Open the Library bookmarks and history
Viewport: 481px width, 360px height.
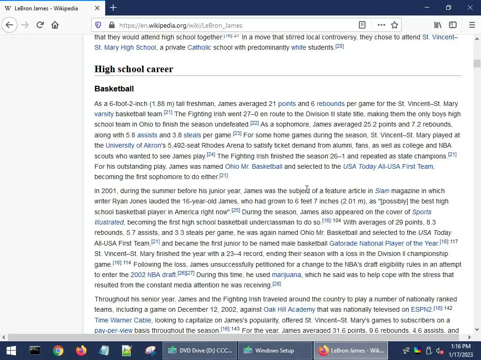click(438, 25)
